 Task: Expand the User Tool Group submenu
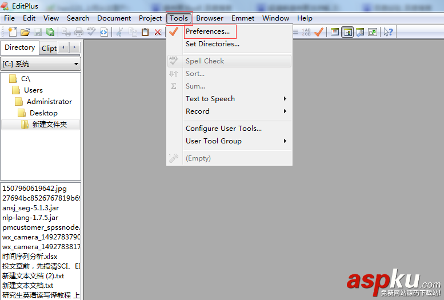click(x=229, y=141)
